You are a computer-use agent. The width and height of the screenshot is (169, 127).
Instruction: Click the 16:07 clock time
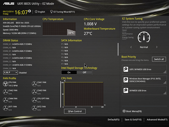coord(21,12)
